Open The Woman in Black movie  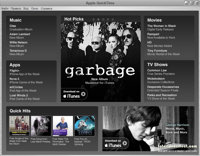point(161,28)
